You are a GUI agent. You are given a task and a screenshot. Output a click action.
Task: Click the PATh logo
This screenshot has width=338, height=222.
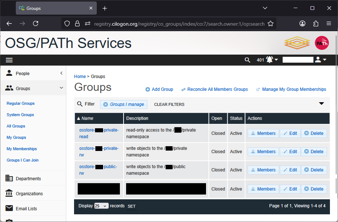pyautogui.click(x=322, y=43)
